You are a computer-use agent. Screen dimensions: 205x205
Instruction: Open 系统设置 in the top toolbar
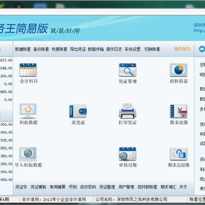(133, 50)
